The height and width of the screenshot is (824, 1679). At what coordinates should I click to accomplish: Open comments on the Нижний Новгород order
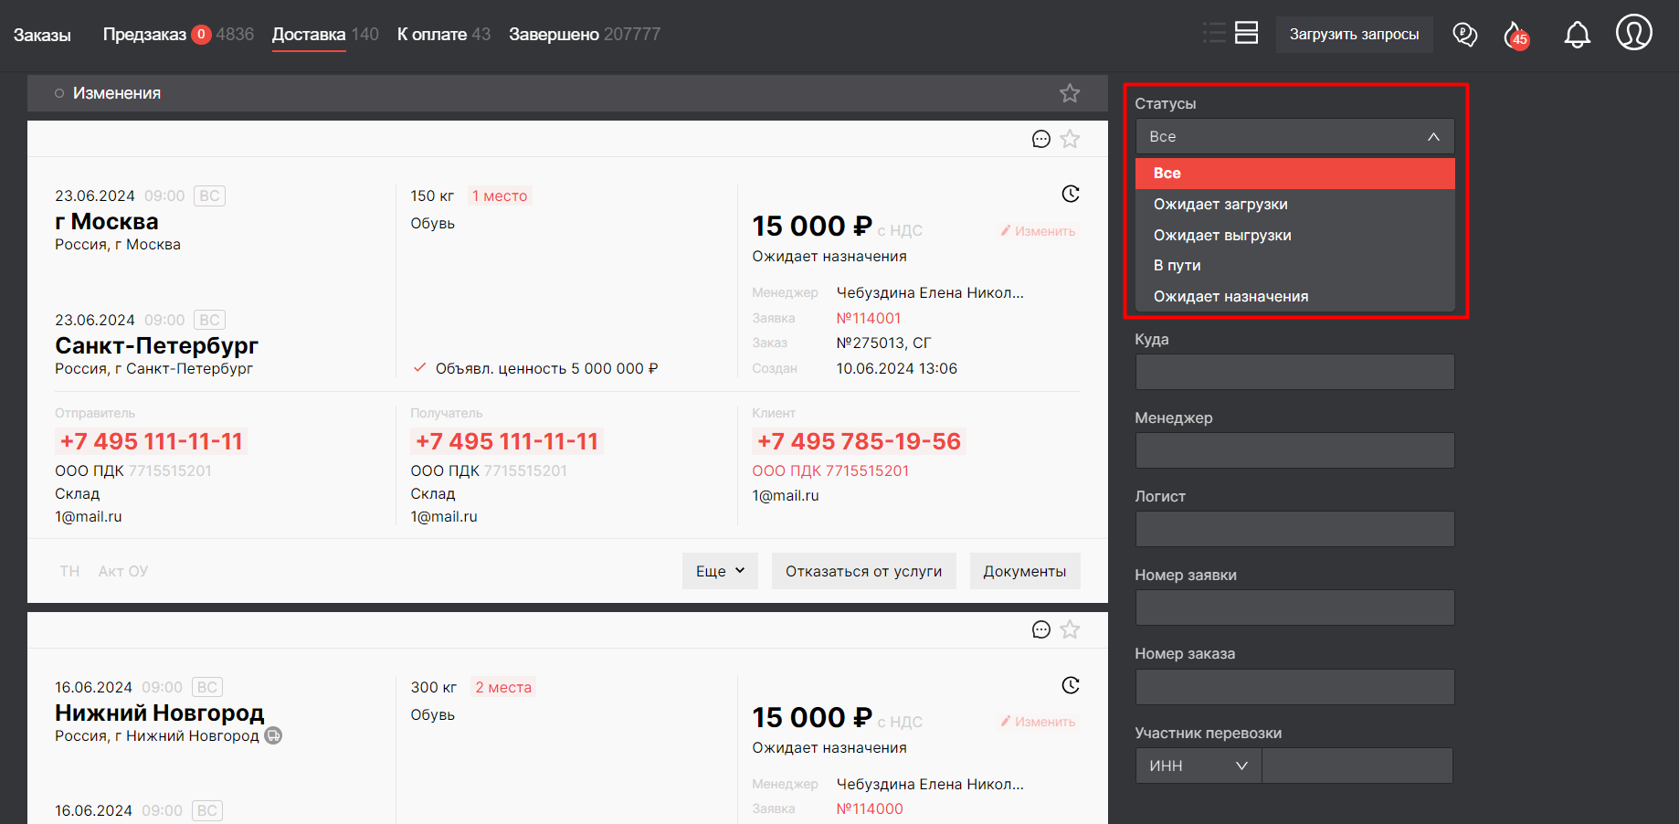(1041, 629)
